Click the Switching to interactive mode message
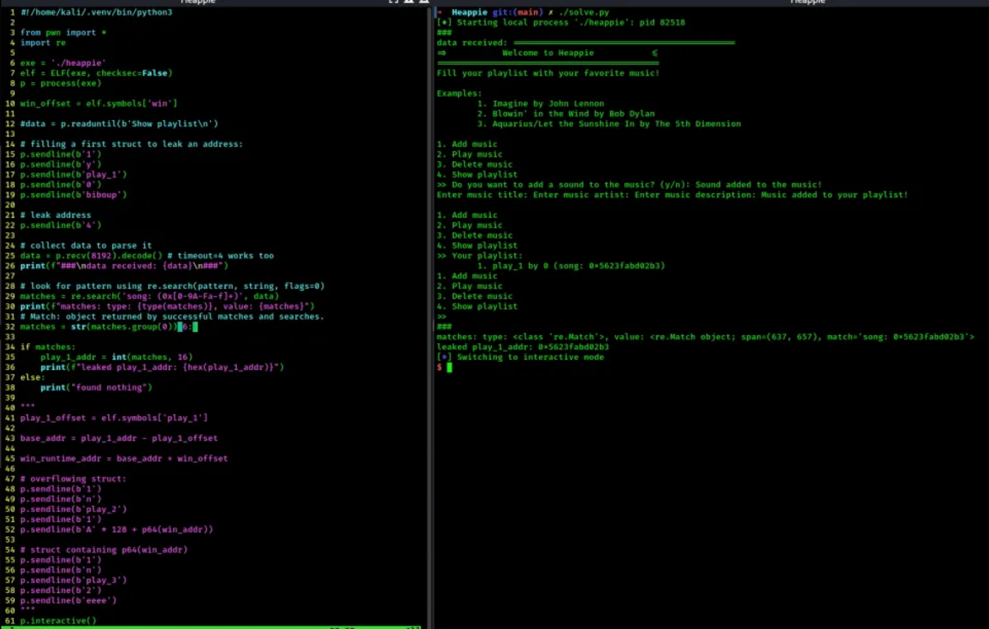This screenshot has width=989, height=629. [x=530, y=357]
